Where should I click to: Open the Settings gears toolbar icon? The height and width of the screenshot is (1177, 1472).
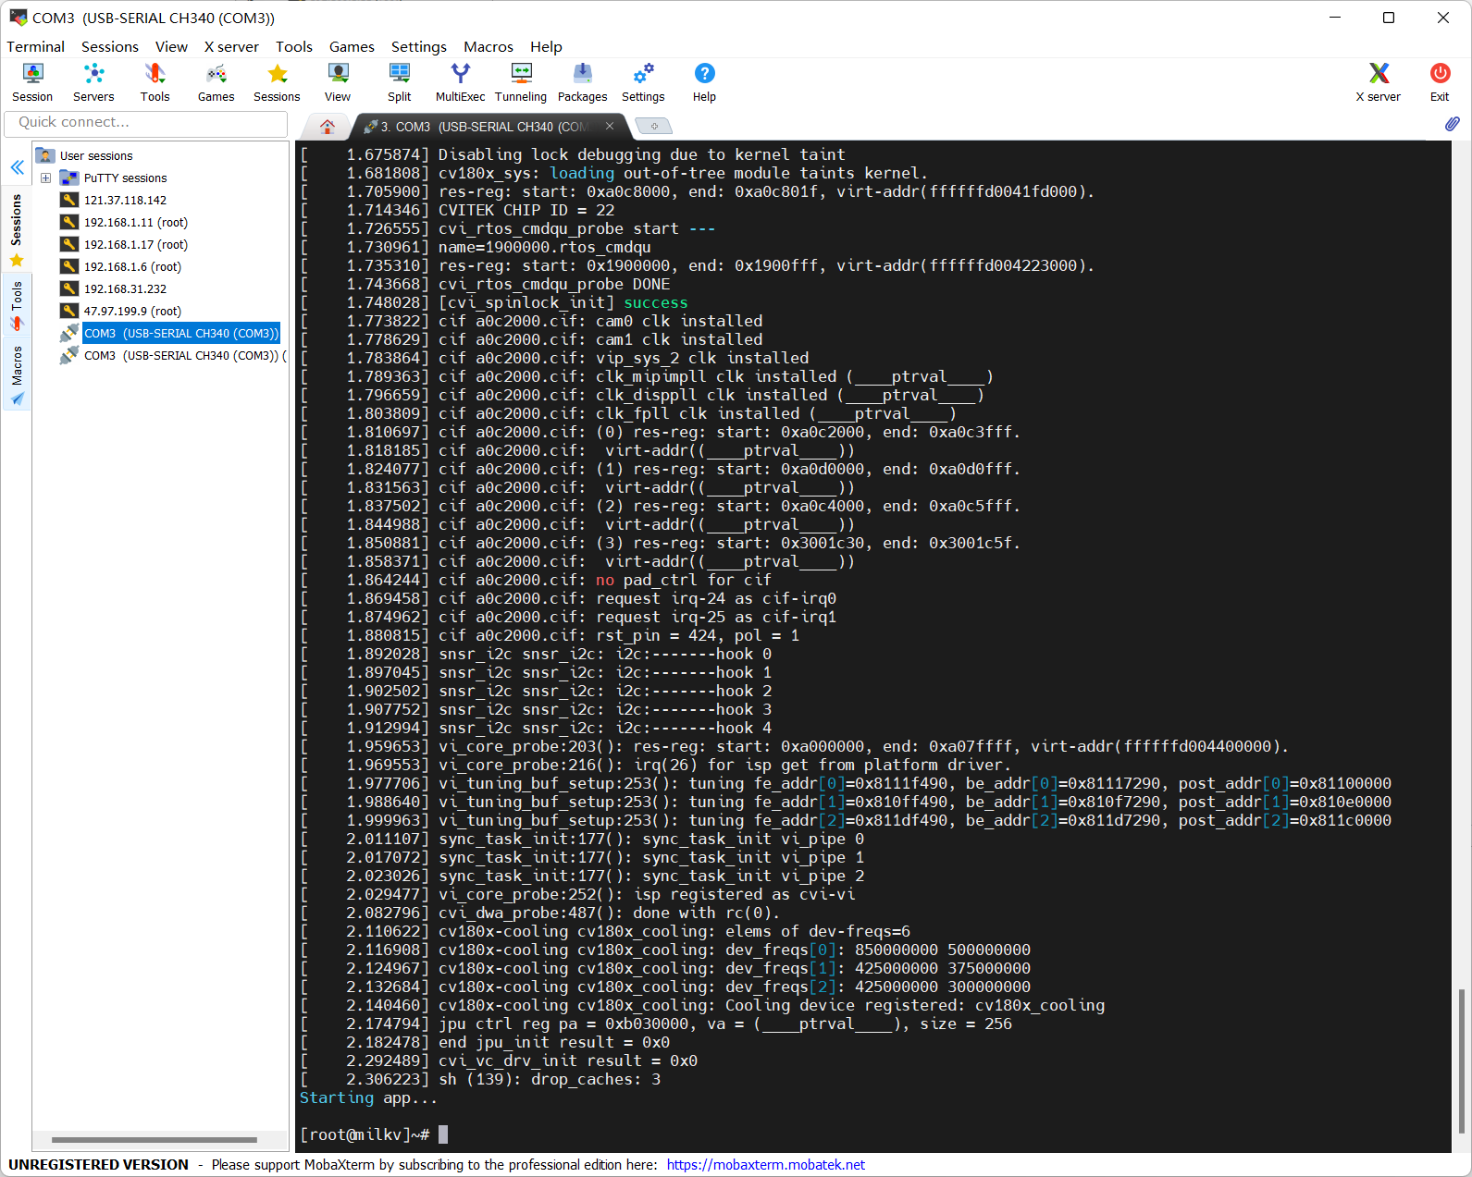[643, 81]
